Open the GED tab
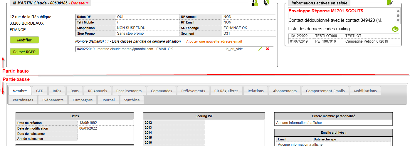Viewport: 410px width, 146px height. (x=40, y=91)
